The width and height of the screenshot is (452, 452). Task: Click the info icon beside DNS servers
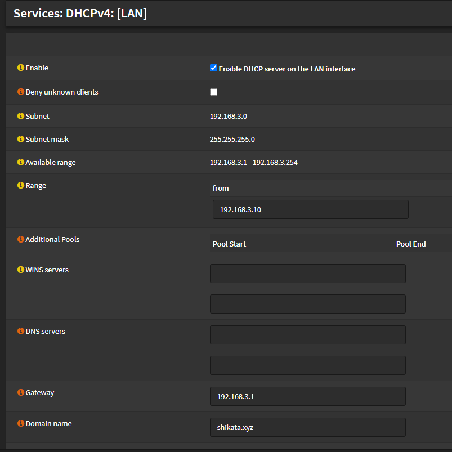coord(20,331)
